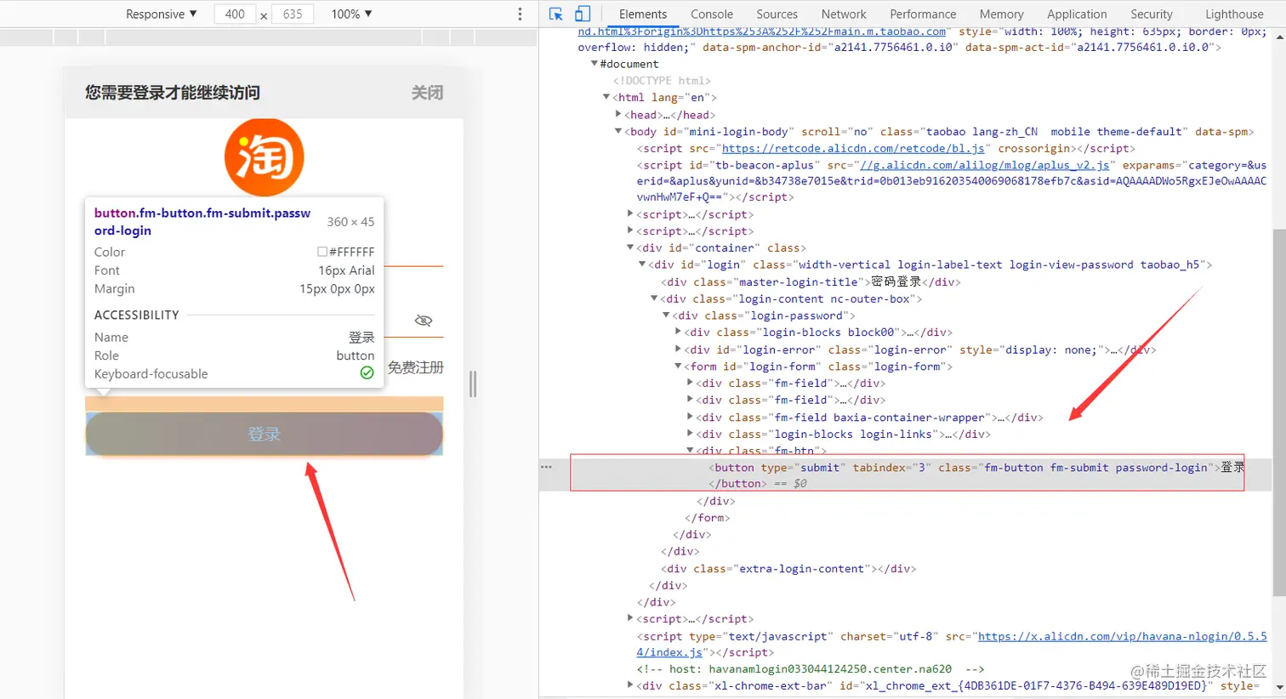Toggle the device toolbar icon
Image resolution: width=1286 pixels, height=699 pixels.
pos(583,14)
